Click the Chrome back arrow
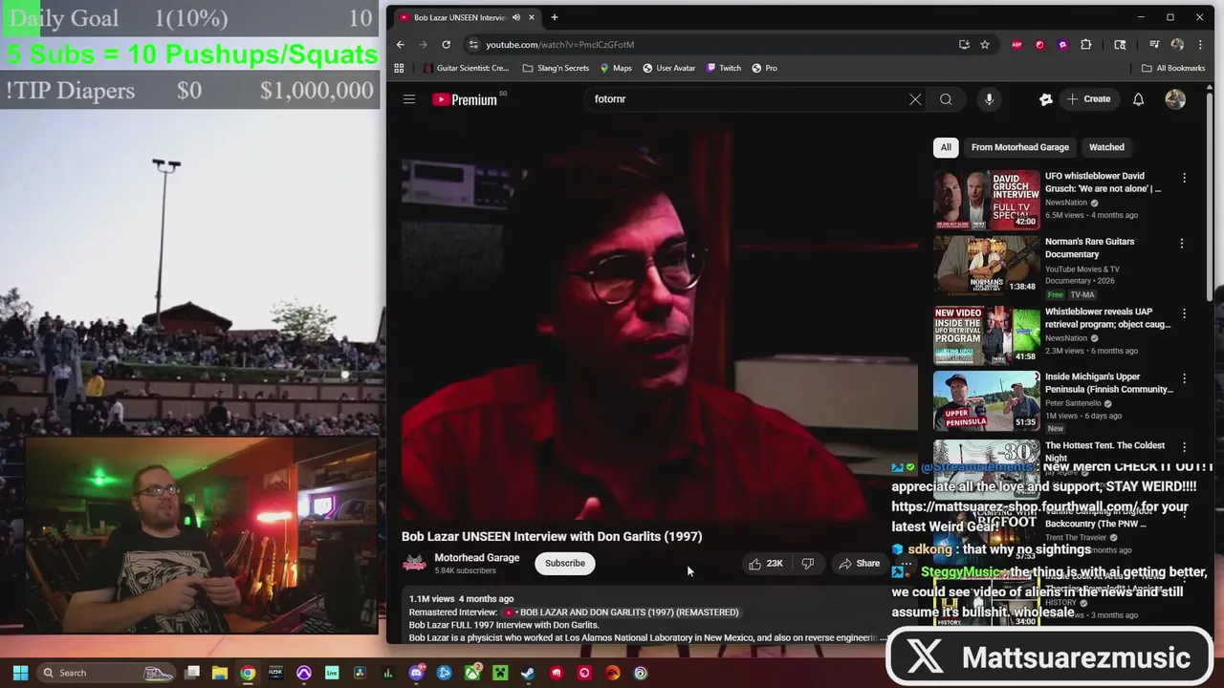This screenshot has height=688, width=1224. (x=401, y=44)
